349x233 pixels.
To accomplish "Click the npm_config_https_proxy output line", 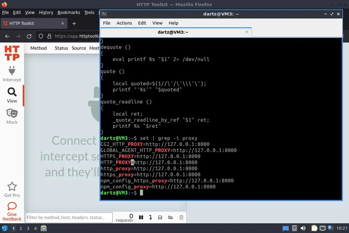I will 167,181.
